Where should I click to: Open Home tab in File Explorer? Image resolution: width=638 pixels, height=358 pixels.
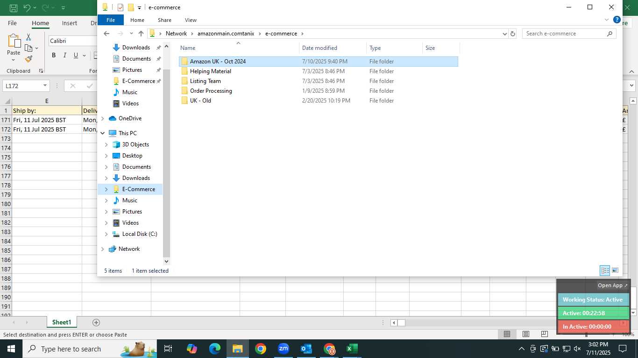pyautogui.click(x=137, y=20)
